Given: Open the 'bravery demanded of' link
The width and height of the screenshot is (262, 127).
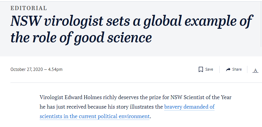Looking at the screenshot, I should [189, 107].
